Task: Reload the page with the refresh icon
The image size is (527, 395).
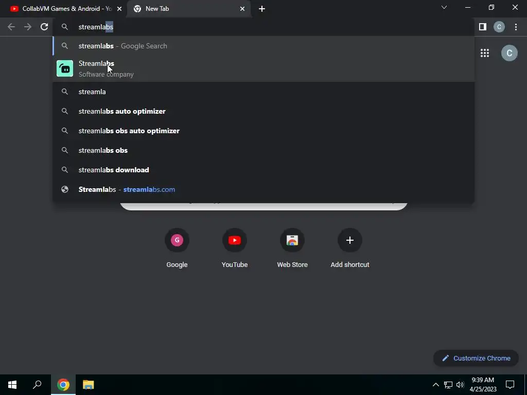Action: pyautogui.click(x=44, y=27)
